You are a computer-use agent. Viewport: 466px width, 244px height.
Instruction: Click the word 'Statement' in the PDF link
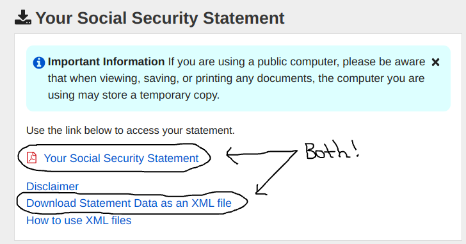pos(173,158)
